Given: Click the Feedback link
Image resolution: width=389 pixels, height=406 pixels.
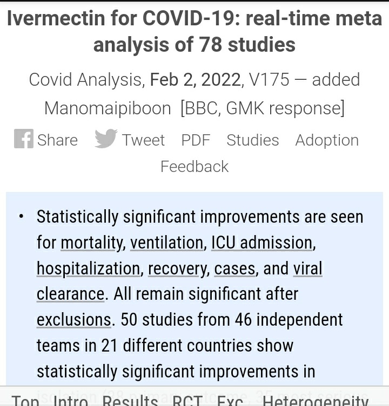Looking at the screenshot, I should [194, 166].
